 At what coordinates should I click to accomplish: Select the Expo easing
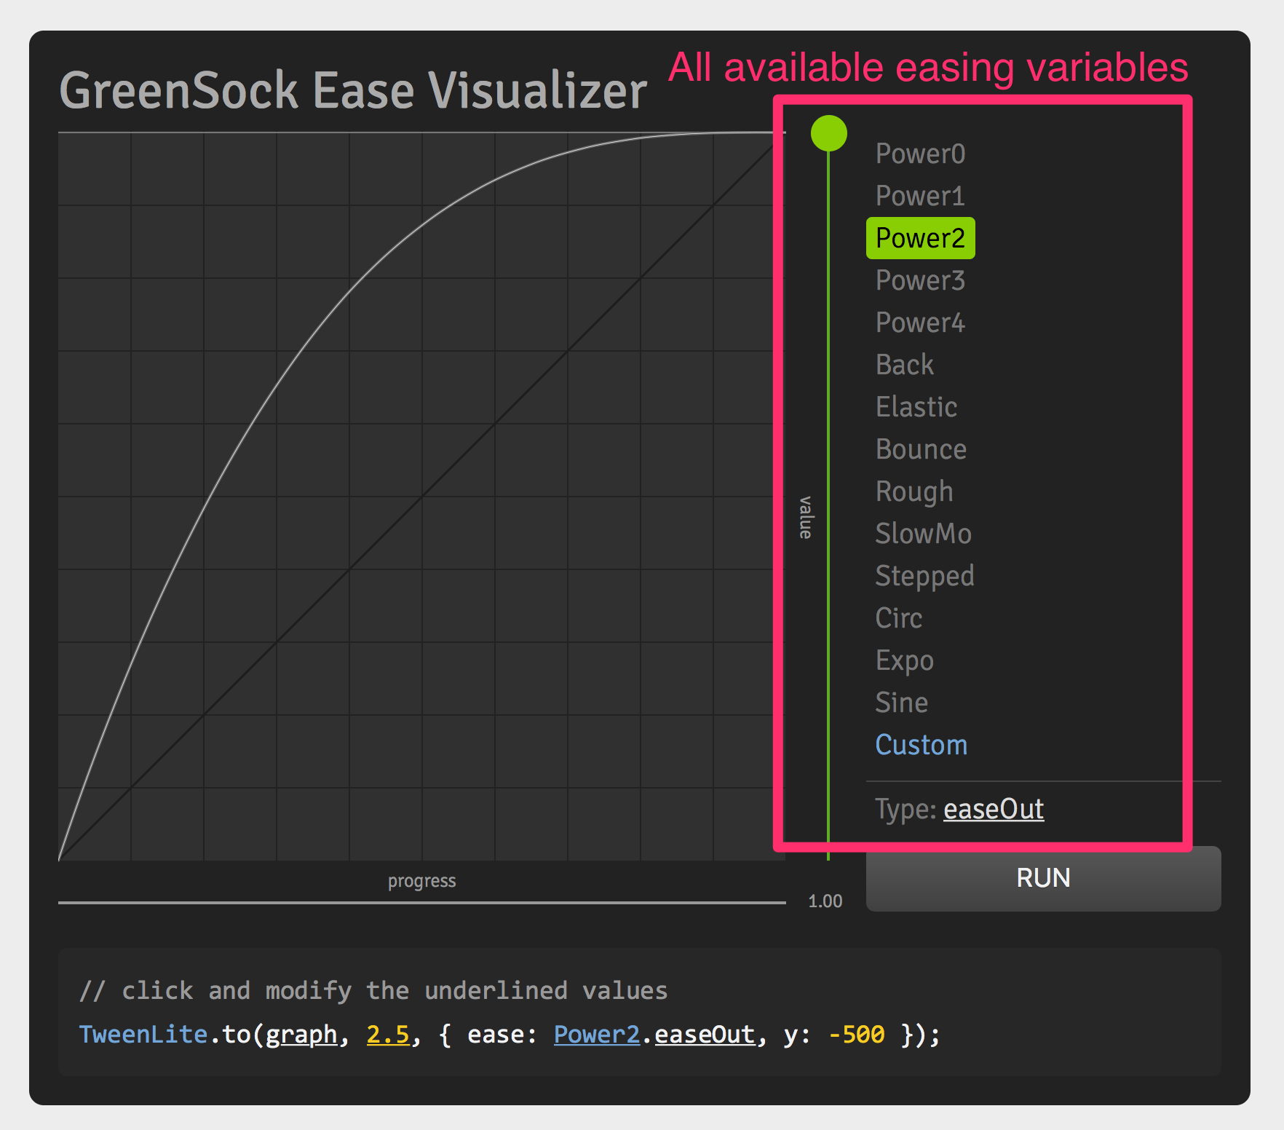[x=904, y=660]
